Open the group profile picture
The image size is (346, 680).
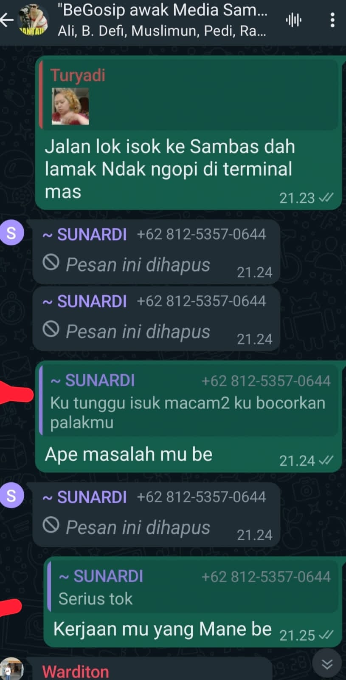(x=33, y=20)
